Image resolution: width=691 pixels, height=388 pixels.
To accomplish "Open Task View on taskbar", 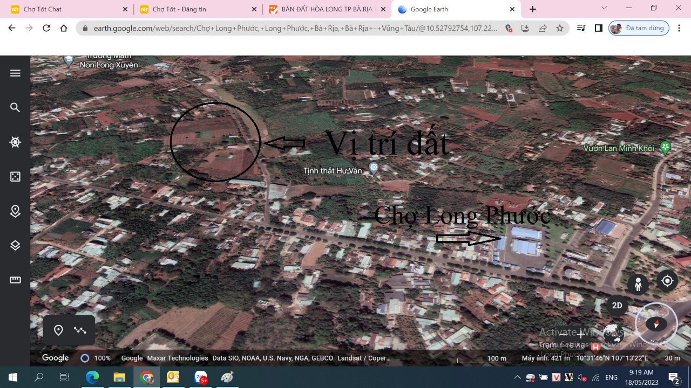I will click(x=65, y=377).
